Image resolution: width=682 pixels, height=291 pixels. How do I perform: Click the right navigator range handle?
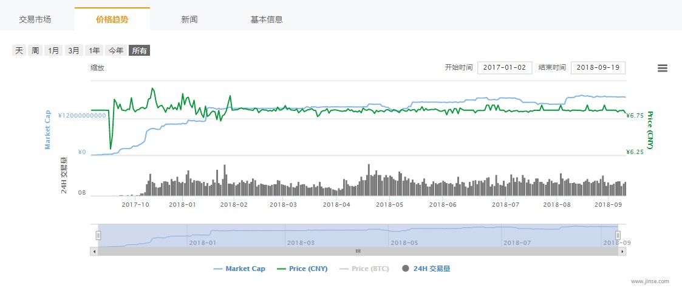618,235
